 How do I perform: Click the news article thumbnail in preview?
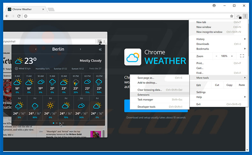coord(96,134)
